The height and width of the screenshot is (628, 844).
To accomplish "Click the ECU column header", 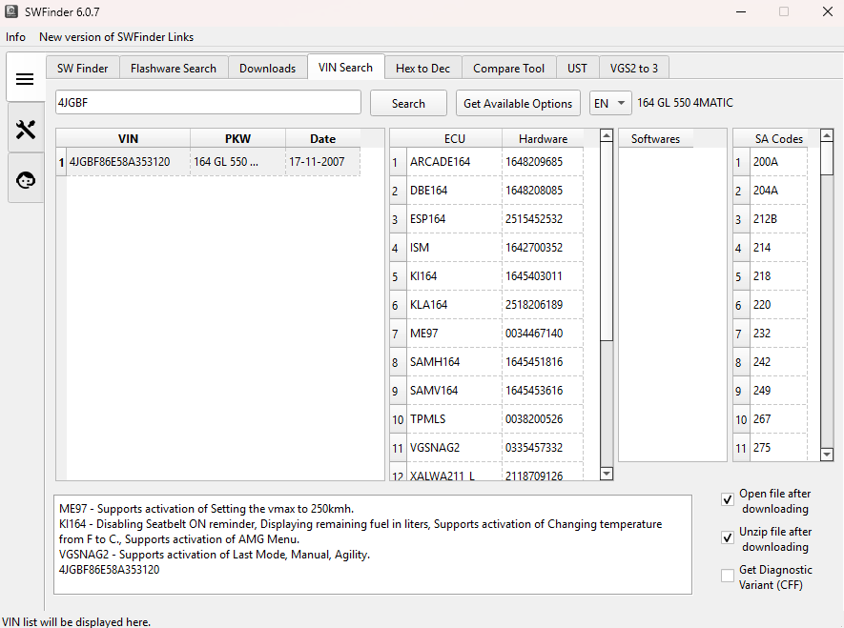I will point(455,139).
